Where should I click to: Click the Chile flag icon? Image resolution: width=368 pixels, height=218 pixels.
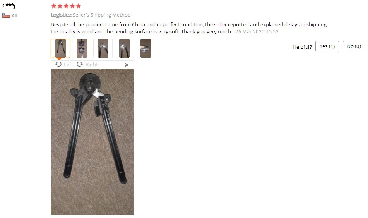coord(6,15)
